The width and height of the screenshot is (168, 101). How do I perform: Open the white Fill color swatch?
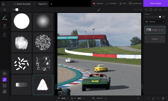click(x=17, y=10)
